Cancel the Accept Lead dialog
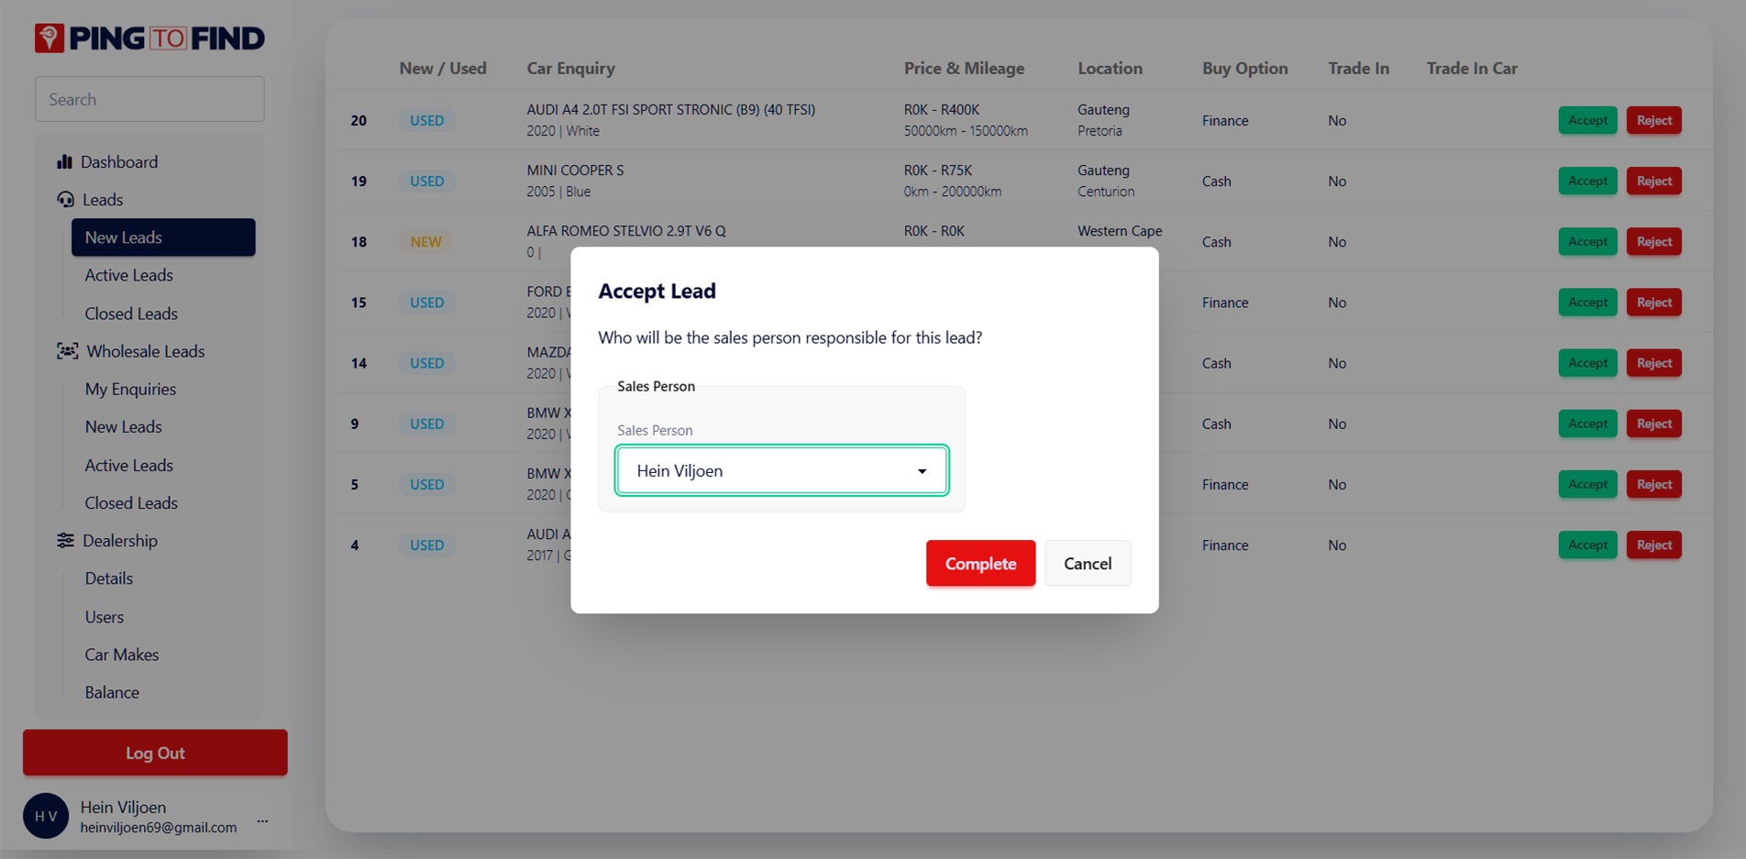This screenshot has height=859, width=1746. [1087, 564]
